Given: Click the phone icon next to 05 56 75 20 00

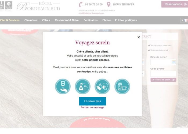Looking at the screenshot, I should [81, 5].
